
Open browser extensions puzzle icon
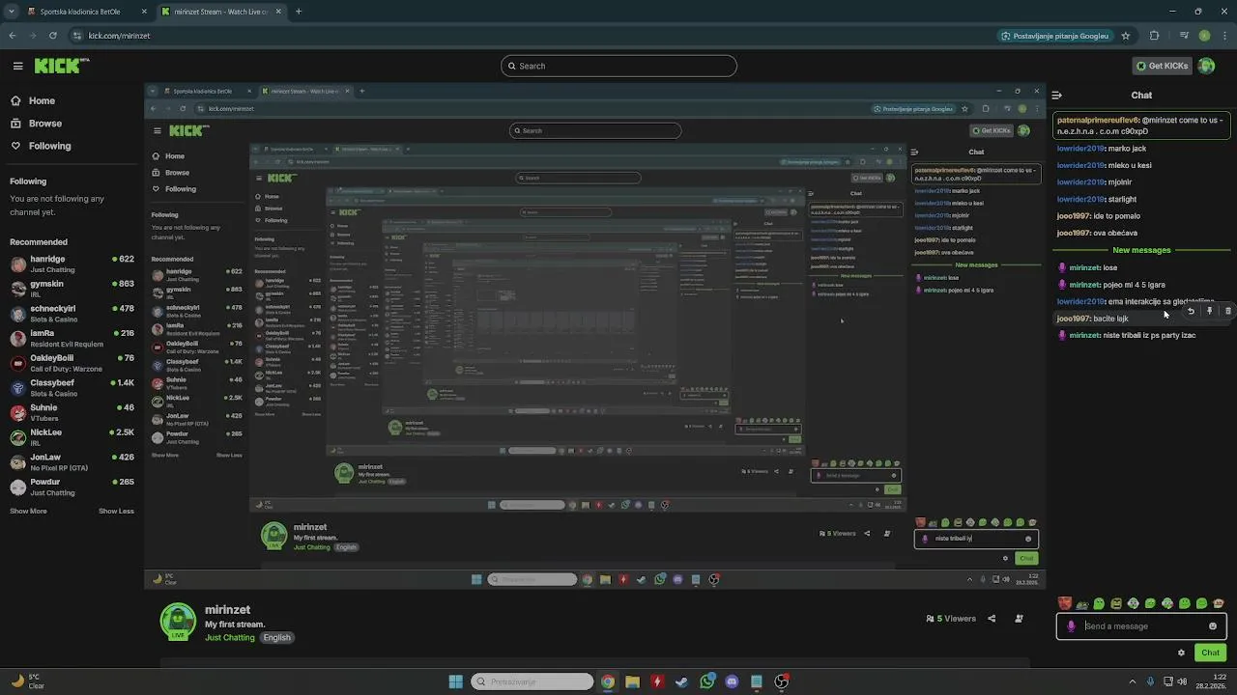[x=1154, y=36]
